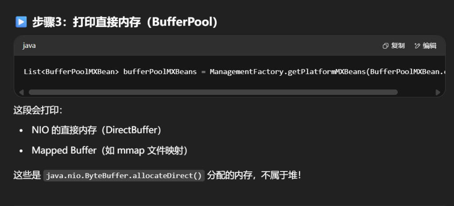Click the bufferPoolMXBeans variable in the code

(160, 71)
